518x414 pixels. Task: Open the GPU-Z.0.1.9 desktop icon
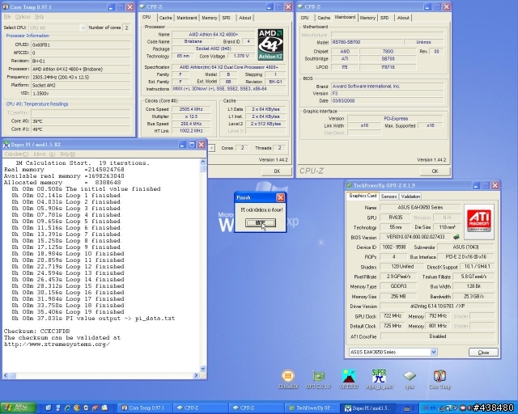(x=318, y=379)
